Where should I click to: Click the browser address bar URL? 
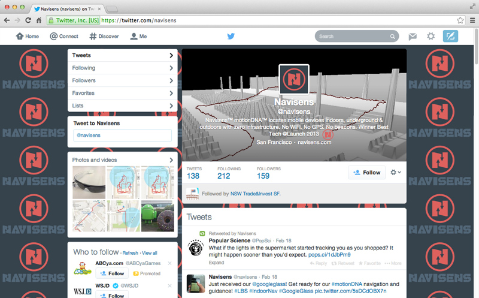[x=139, y=20]
